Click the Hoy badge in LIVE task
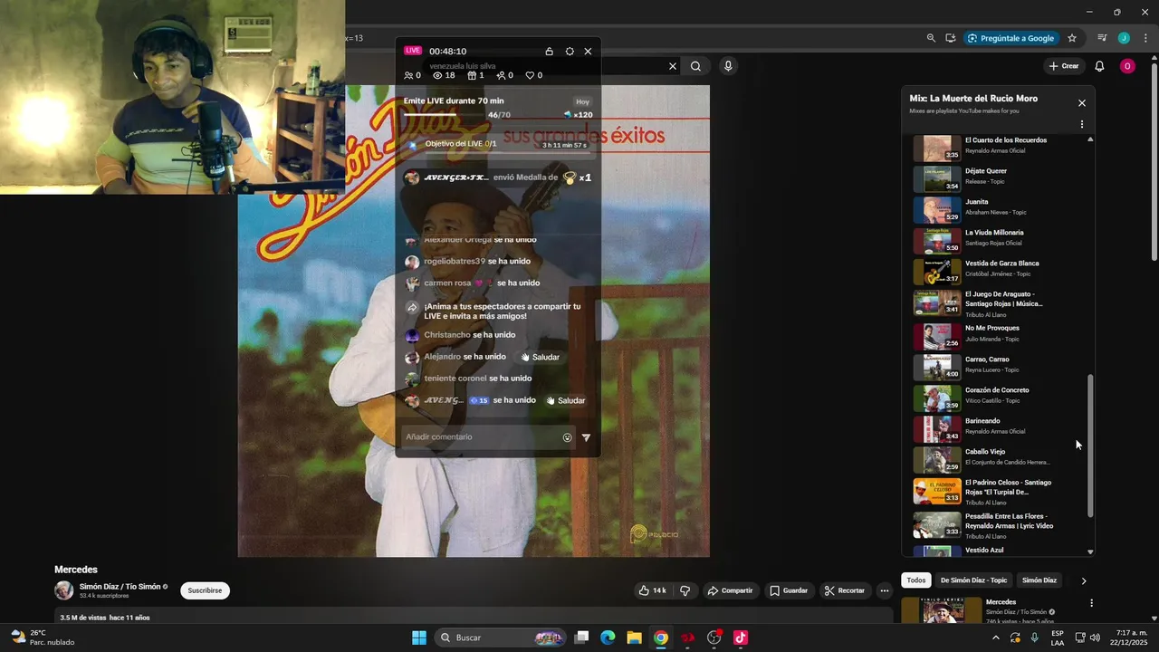The image size is (1159, 652). pyautogui.click(x=582, y=101)
